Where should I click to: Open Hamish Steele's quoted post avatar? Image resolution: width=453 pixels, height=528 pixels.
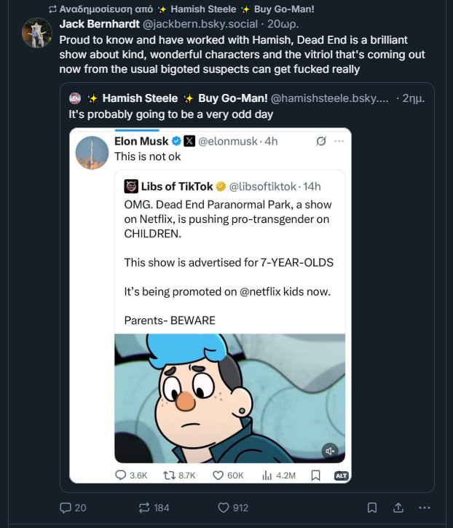click(75, 98)
